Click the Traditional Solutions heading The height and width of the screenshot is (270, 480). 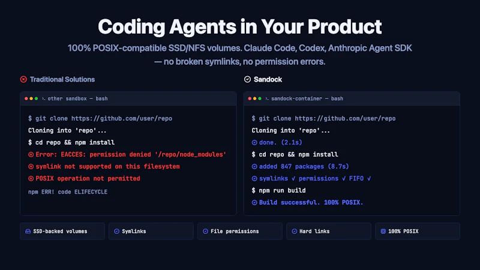(x=62, y=79)
